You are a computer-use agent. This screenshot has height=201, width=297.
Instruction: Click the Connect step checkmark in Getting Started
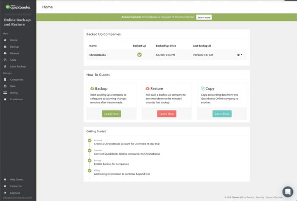[90, 150]
